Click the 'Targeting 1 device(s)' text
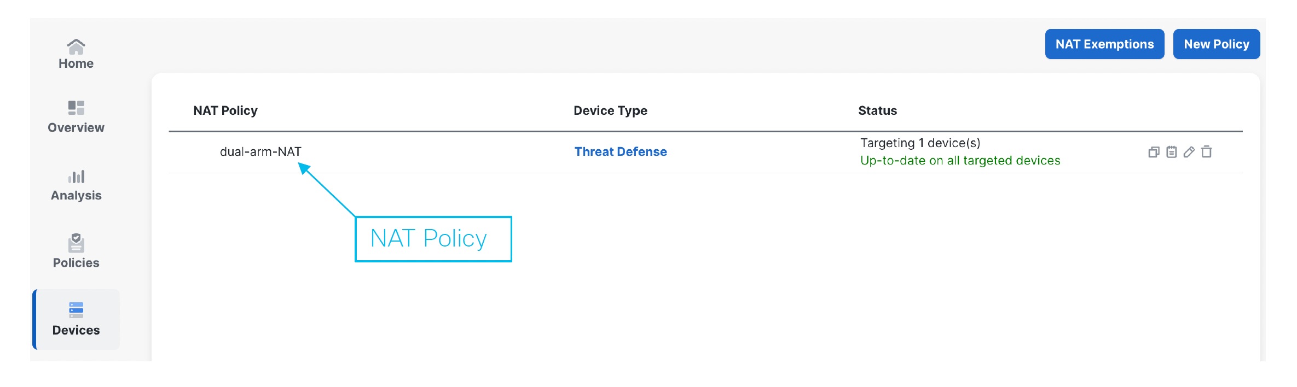The width and height of the screenshot is (1297, 387). click(920, 143)
